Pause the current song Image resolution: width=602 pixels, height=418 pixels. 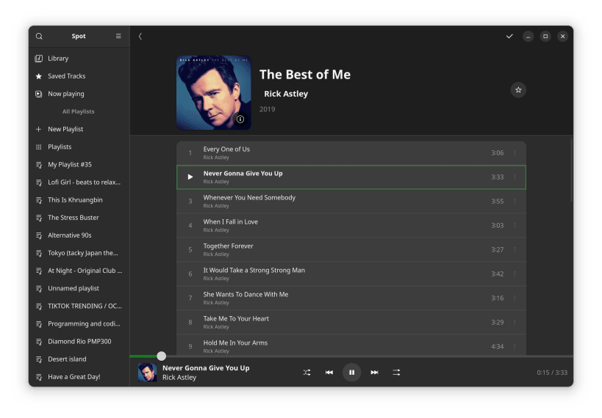[351, 372]
